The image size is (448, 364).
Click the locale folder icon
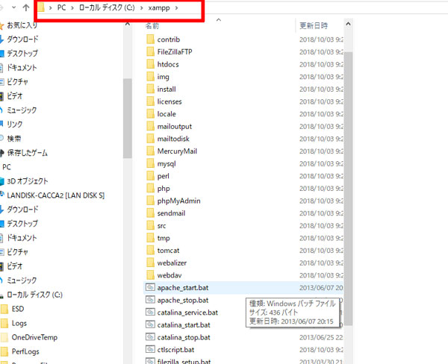pyautogui.click(x=150, y=114)
